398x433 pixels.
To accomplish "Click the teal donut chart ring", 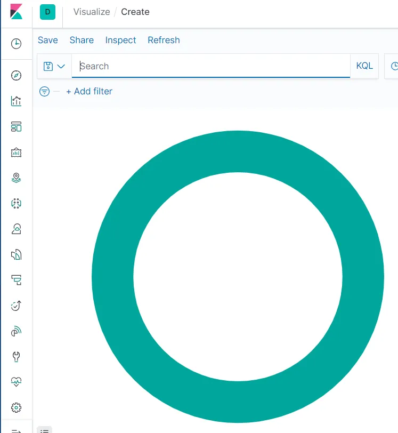I will [x=238, y=151].
